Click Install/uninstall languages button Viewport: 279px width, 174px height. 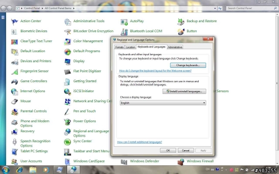[x=184, y=91]
